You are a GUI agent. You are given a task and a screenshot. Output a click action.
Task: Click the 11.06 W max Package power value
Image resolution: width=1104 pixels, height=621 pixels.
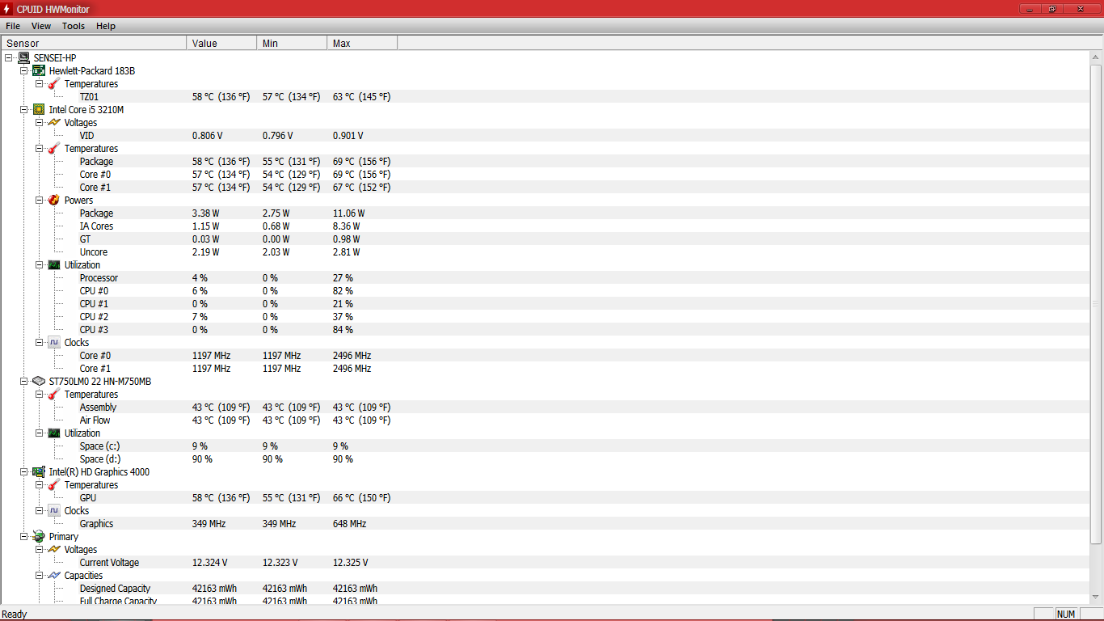[x=348, y=213]
